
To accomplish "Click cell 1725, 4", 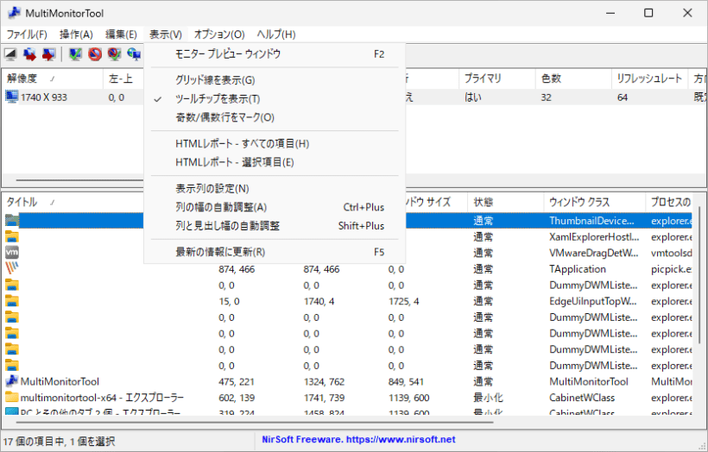I will 404,301.
